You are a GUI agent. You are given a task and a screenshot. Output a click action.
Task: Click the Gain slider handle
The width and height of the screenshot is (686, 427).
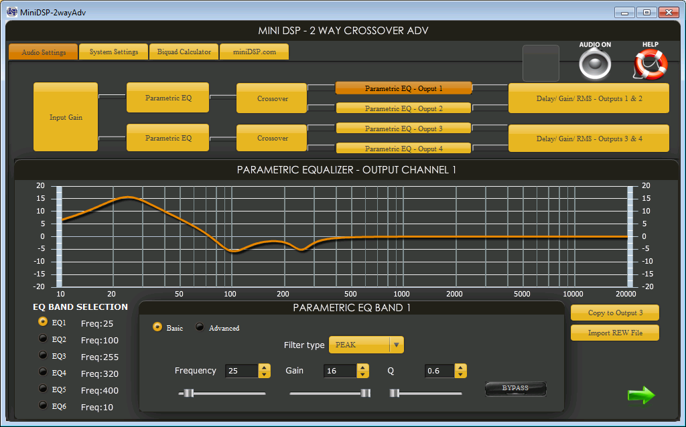click(x=365, y=393)
